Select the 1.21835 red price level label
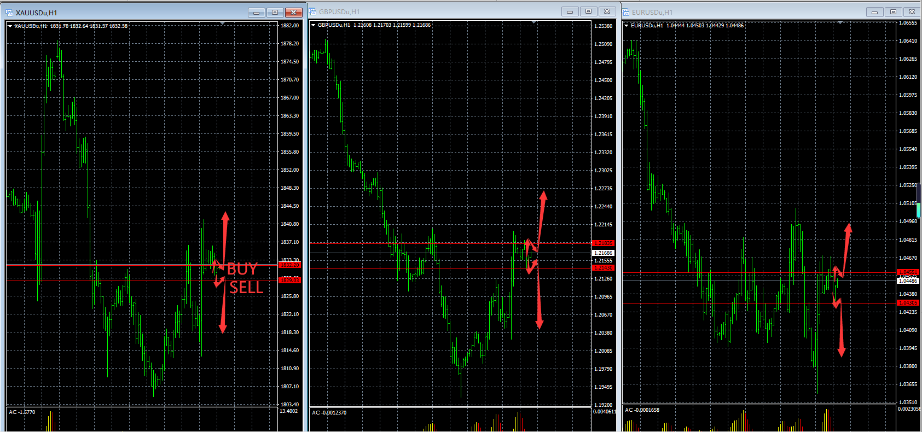Viewport: 922px width, 432px height. (603, 243)
